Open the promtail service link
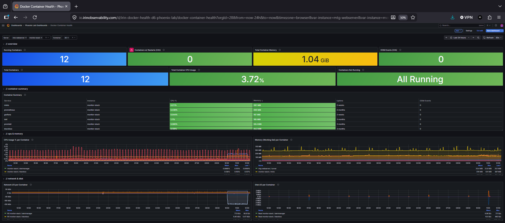The height and width of the screenshot is (223, 505). coord(8,124)
